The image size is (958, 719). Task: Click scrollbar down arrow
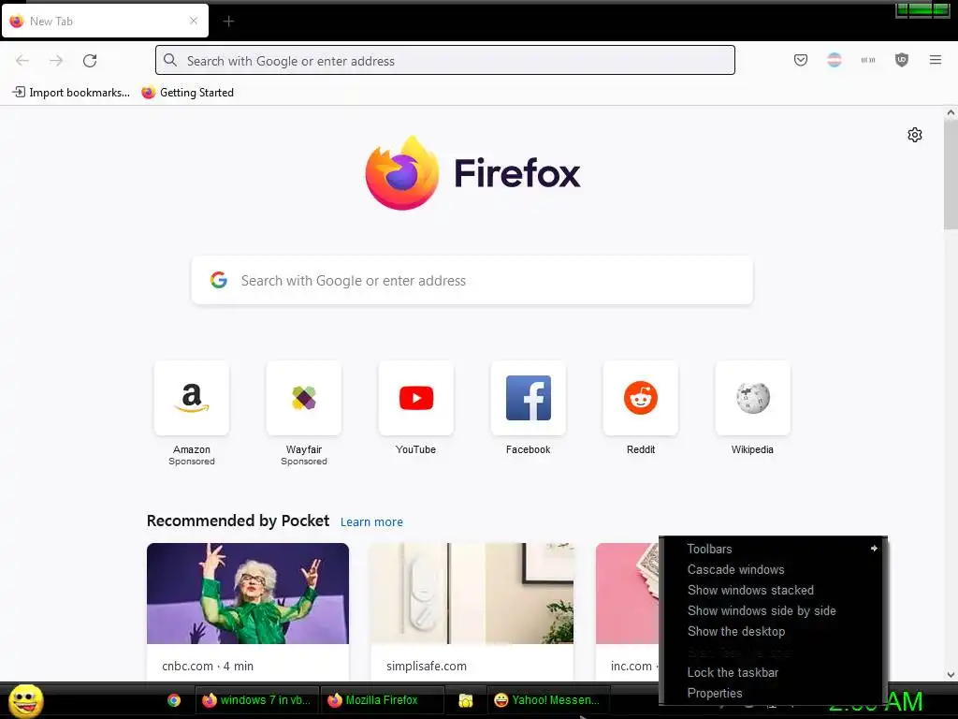951,675
